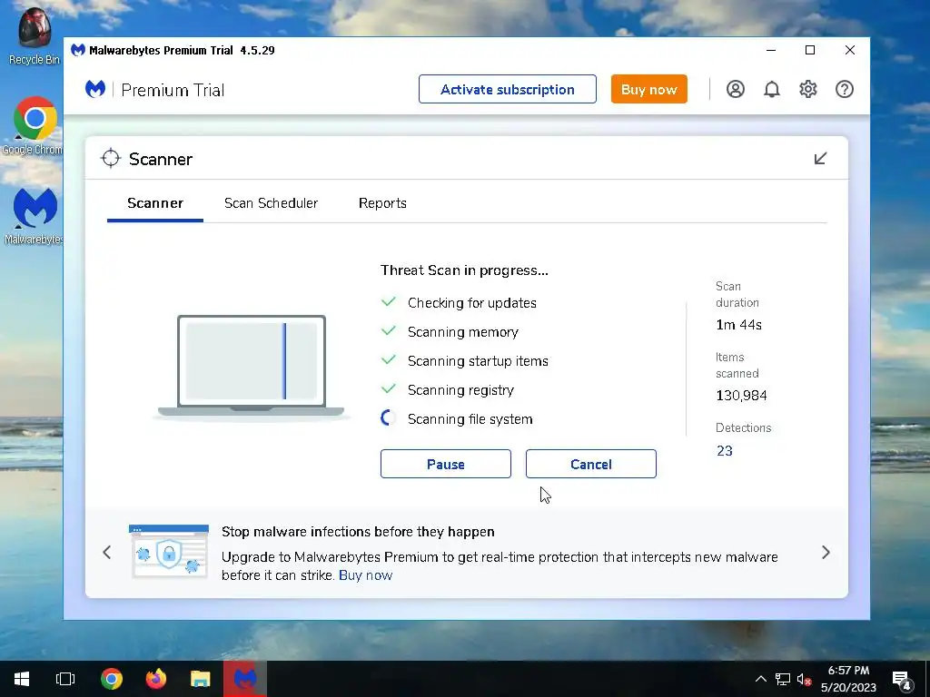930x697 pixels.
Task: Show next promotional banner
Action: [x=826, y=553]
